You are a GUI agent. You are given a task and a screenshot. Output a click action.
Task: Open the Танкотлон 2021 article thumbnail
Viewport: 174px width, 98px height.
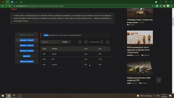140,38
